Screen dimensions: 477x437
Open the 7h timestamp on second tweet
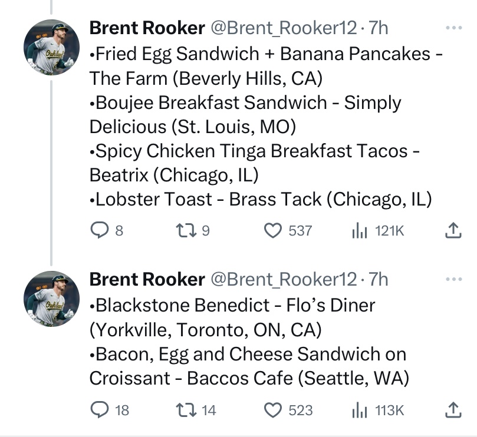[x=378, y=279]
